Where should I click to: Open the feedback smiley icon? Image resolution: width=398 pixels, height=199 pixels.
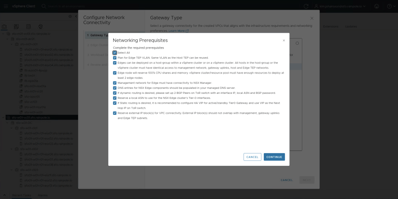pyautogui.click(x=377, y=6)
